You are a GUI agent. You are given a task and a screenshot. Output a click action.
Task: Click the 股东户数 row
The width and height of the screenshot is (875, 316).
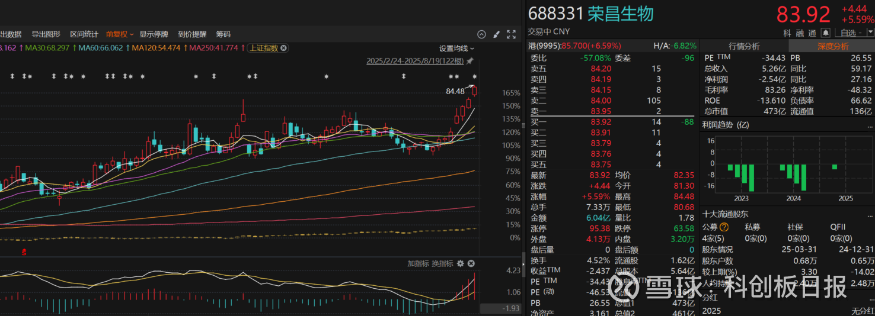point(787,261)
